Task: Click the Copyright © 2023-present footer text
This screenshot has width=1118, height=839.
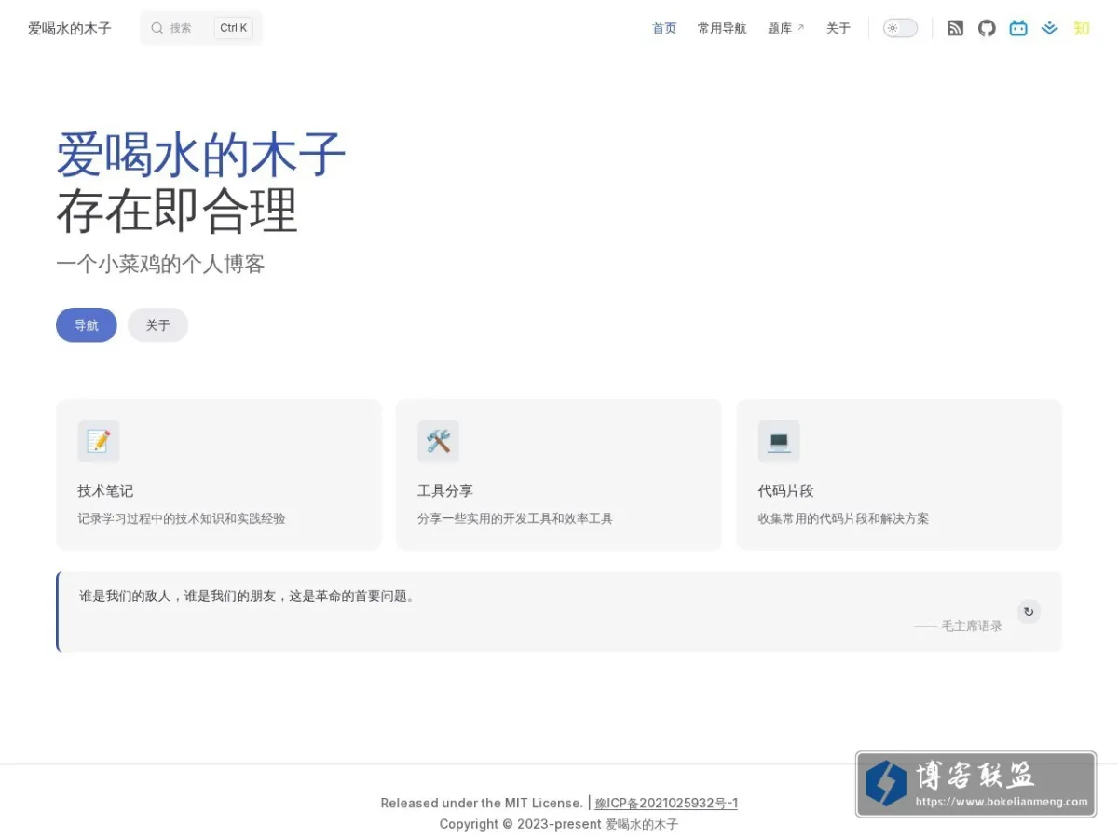Action: pos(559,824)
